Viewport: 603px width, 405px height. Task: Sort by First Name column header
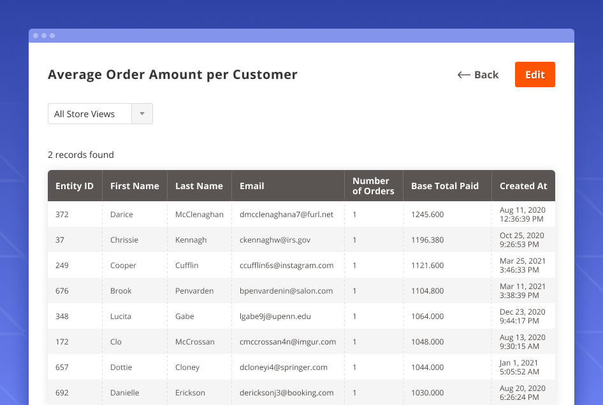(x=134, y=186)
